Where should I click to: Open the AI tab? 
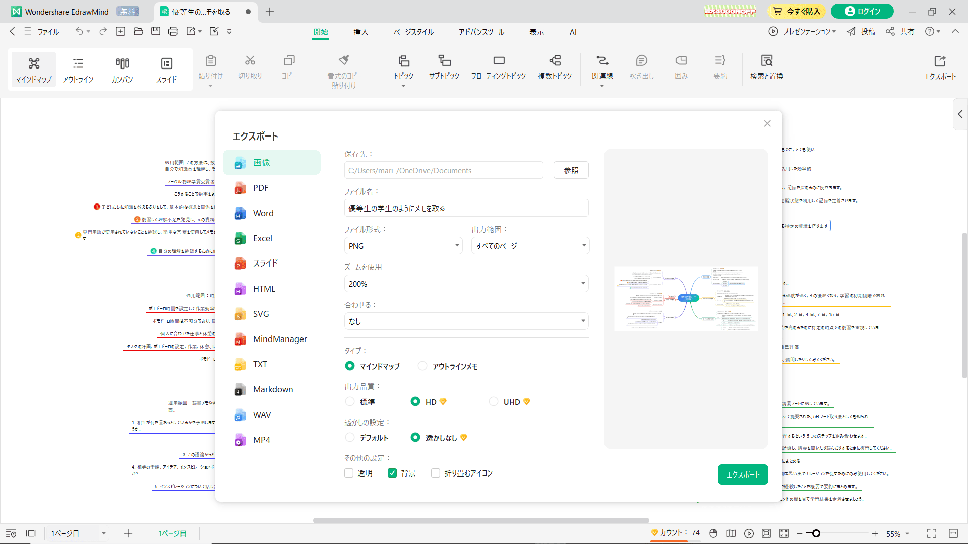click(573, 32)
